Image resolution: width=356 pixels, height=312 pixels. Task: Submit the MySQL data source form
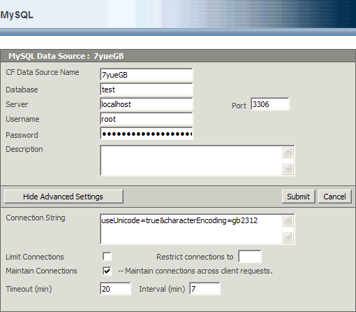tap(299, 197)
